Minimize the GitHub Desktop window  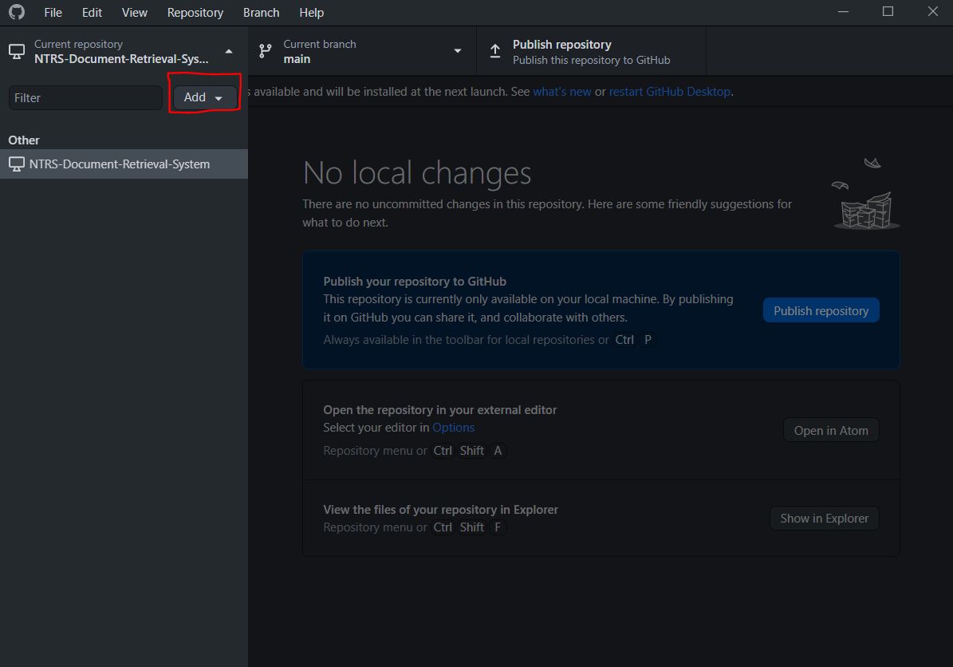pos(843,12)
